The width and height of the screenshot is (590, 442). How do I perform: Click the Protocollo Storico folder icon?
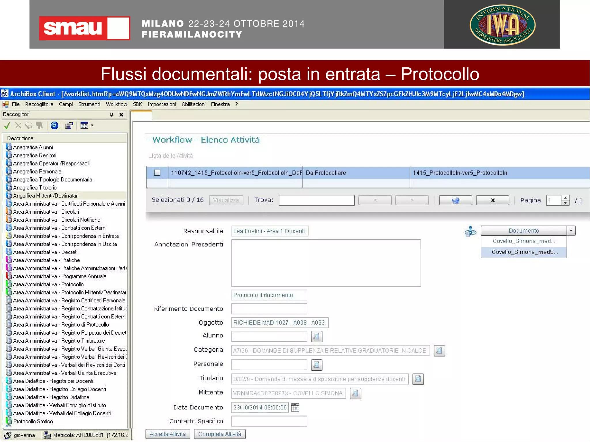[9, 421]
